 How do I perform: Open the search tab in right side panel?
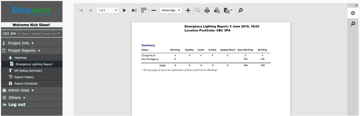pyautogui.click(x=353, y=23)
